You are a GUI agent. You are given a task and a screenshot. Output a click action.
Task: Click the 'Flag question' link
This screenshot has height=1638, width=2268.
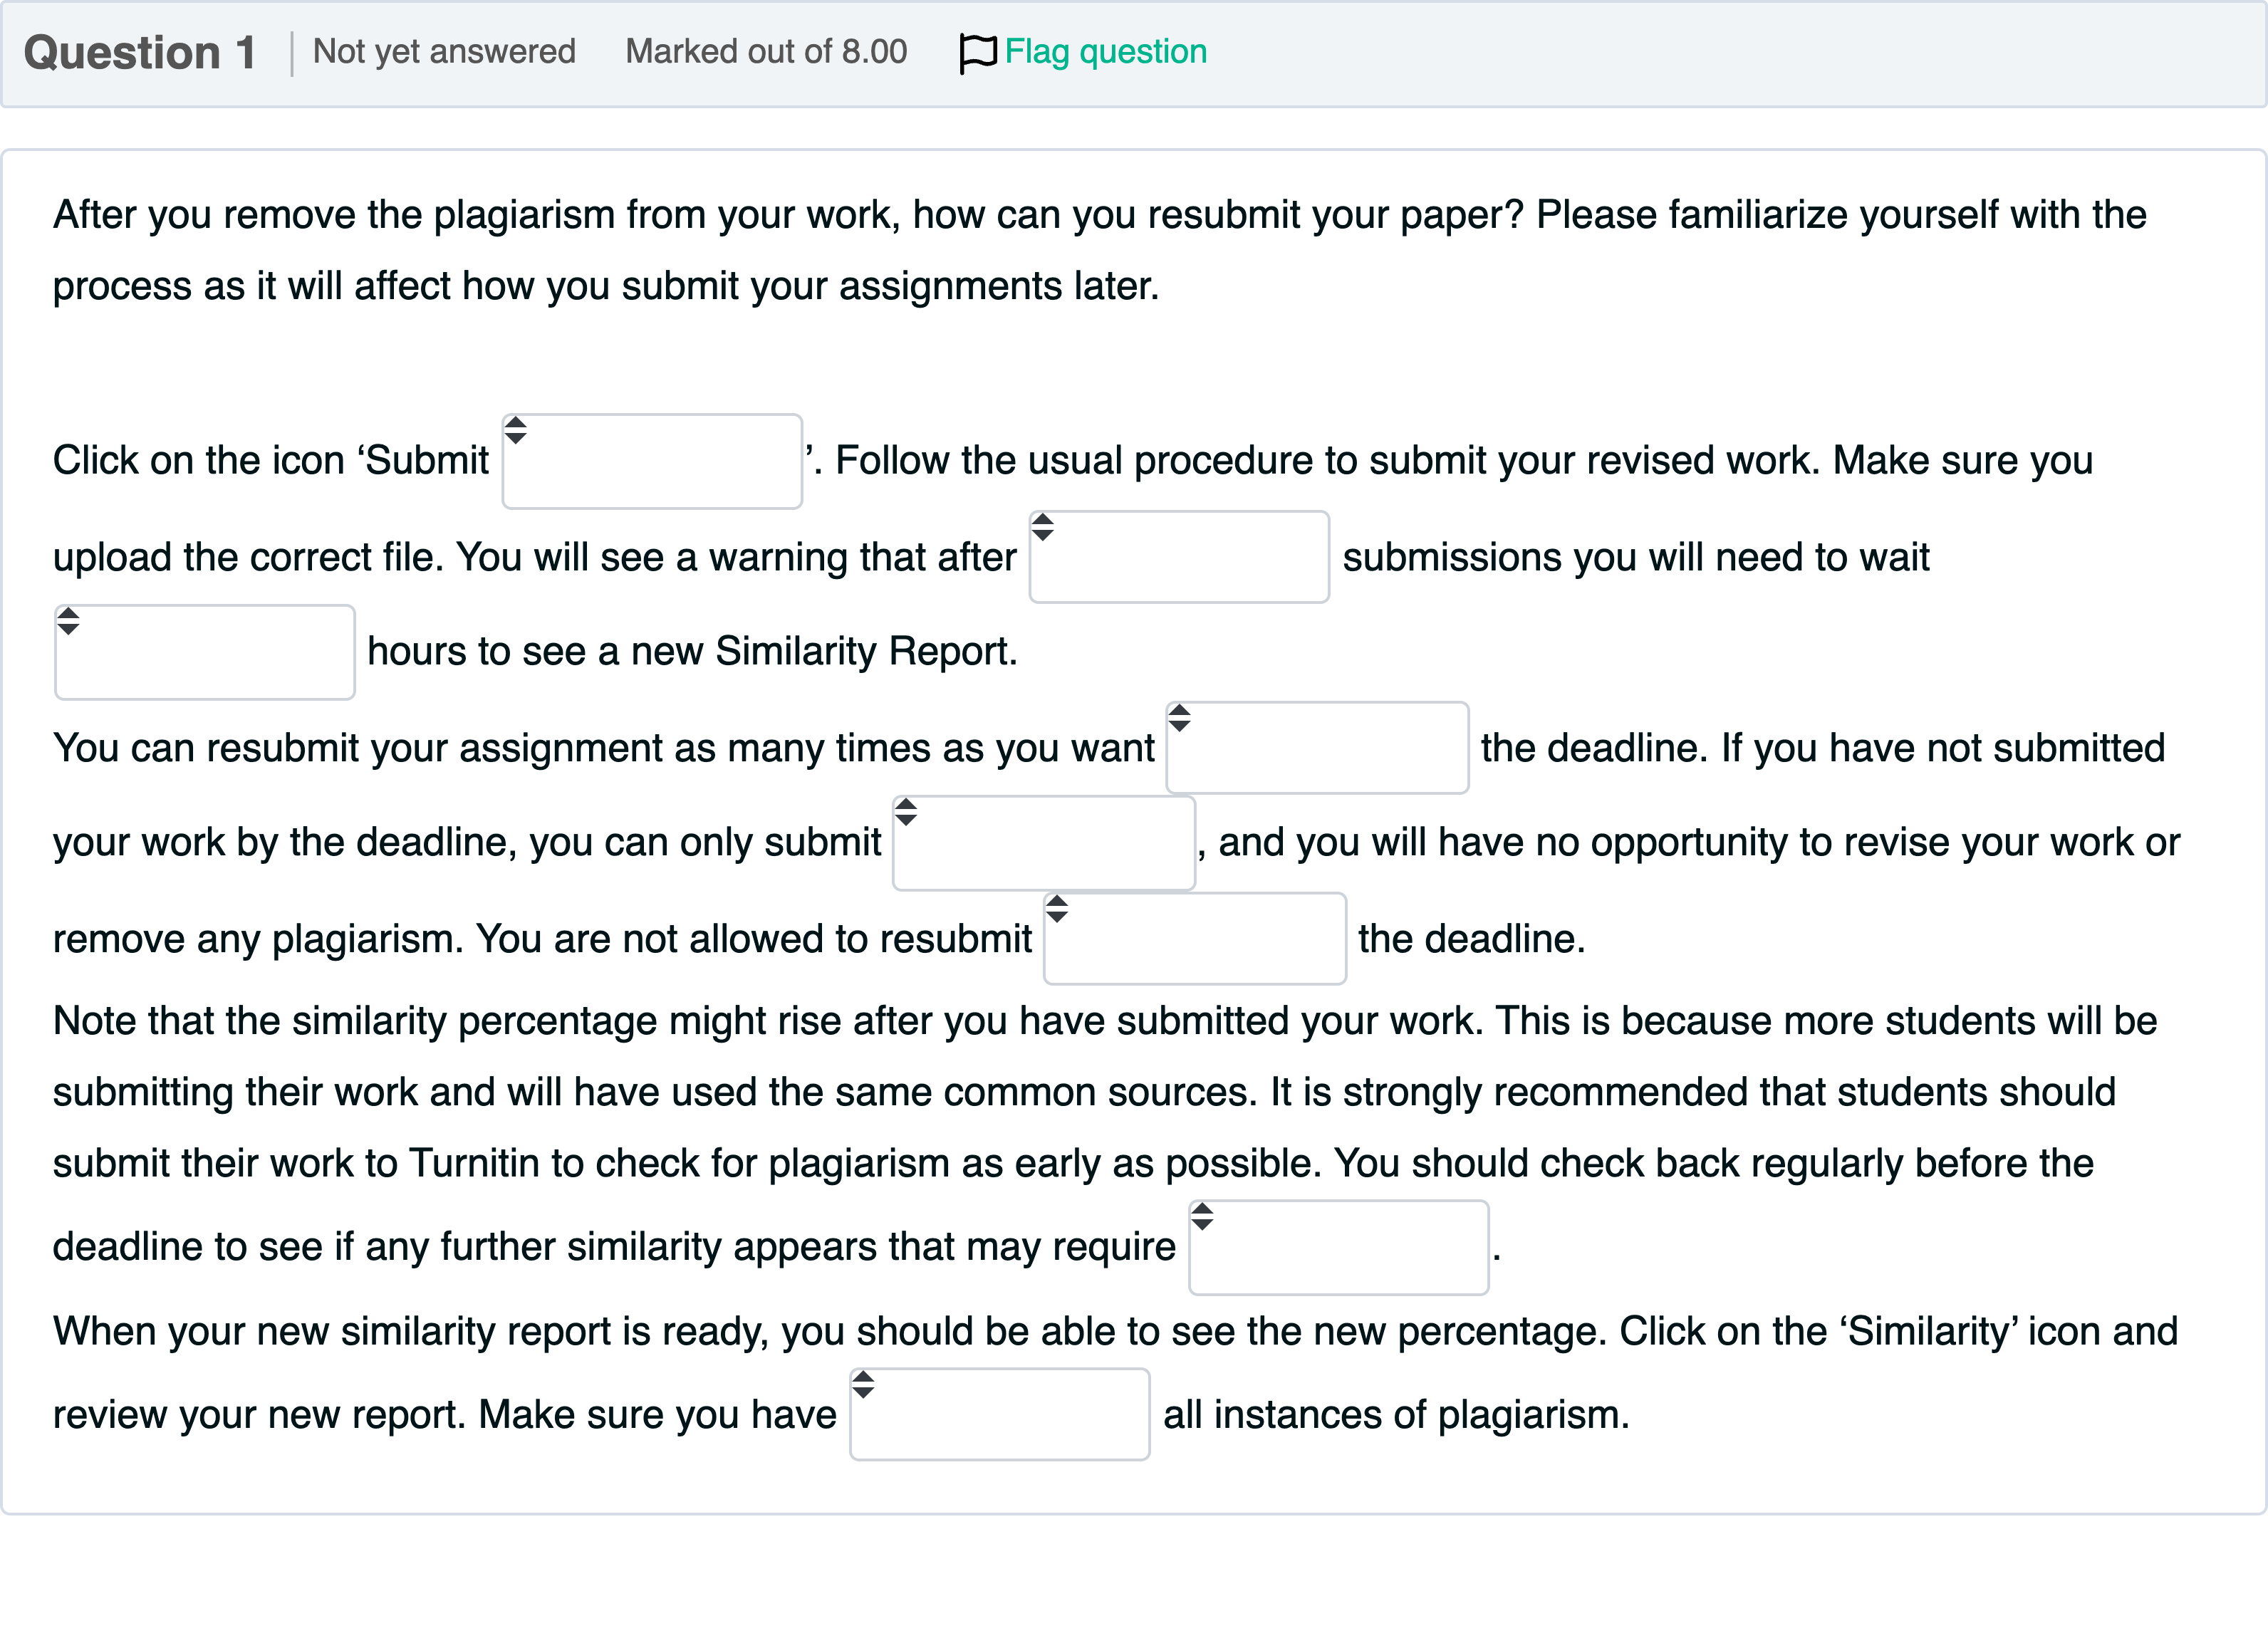click(1105, 52)
